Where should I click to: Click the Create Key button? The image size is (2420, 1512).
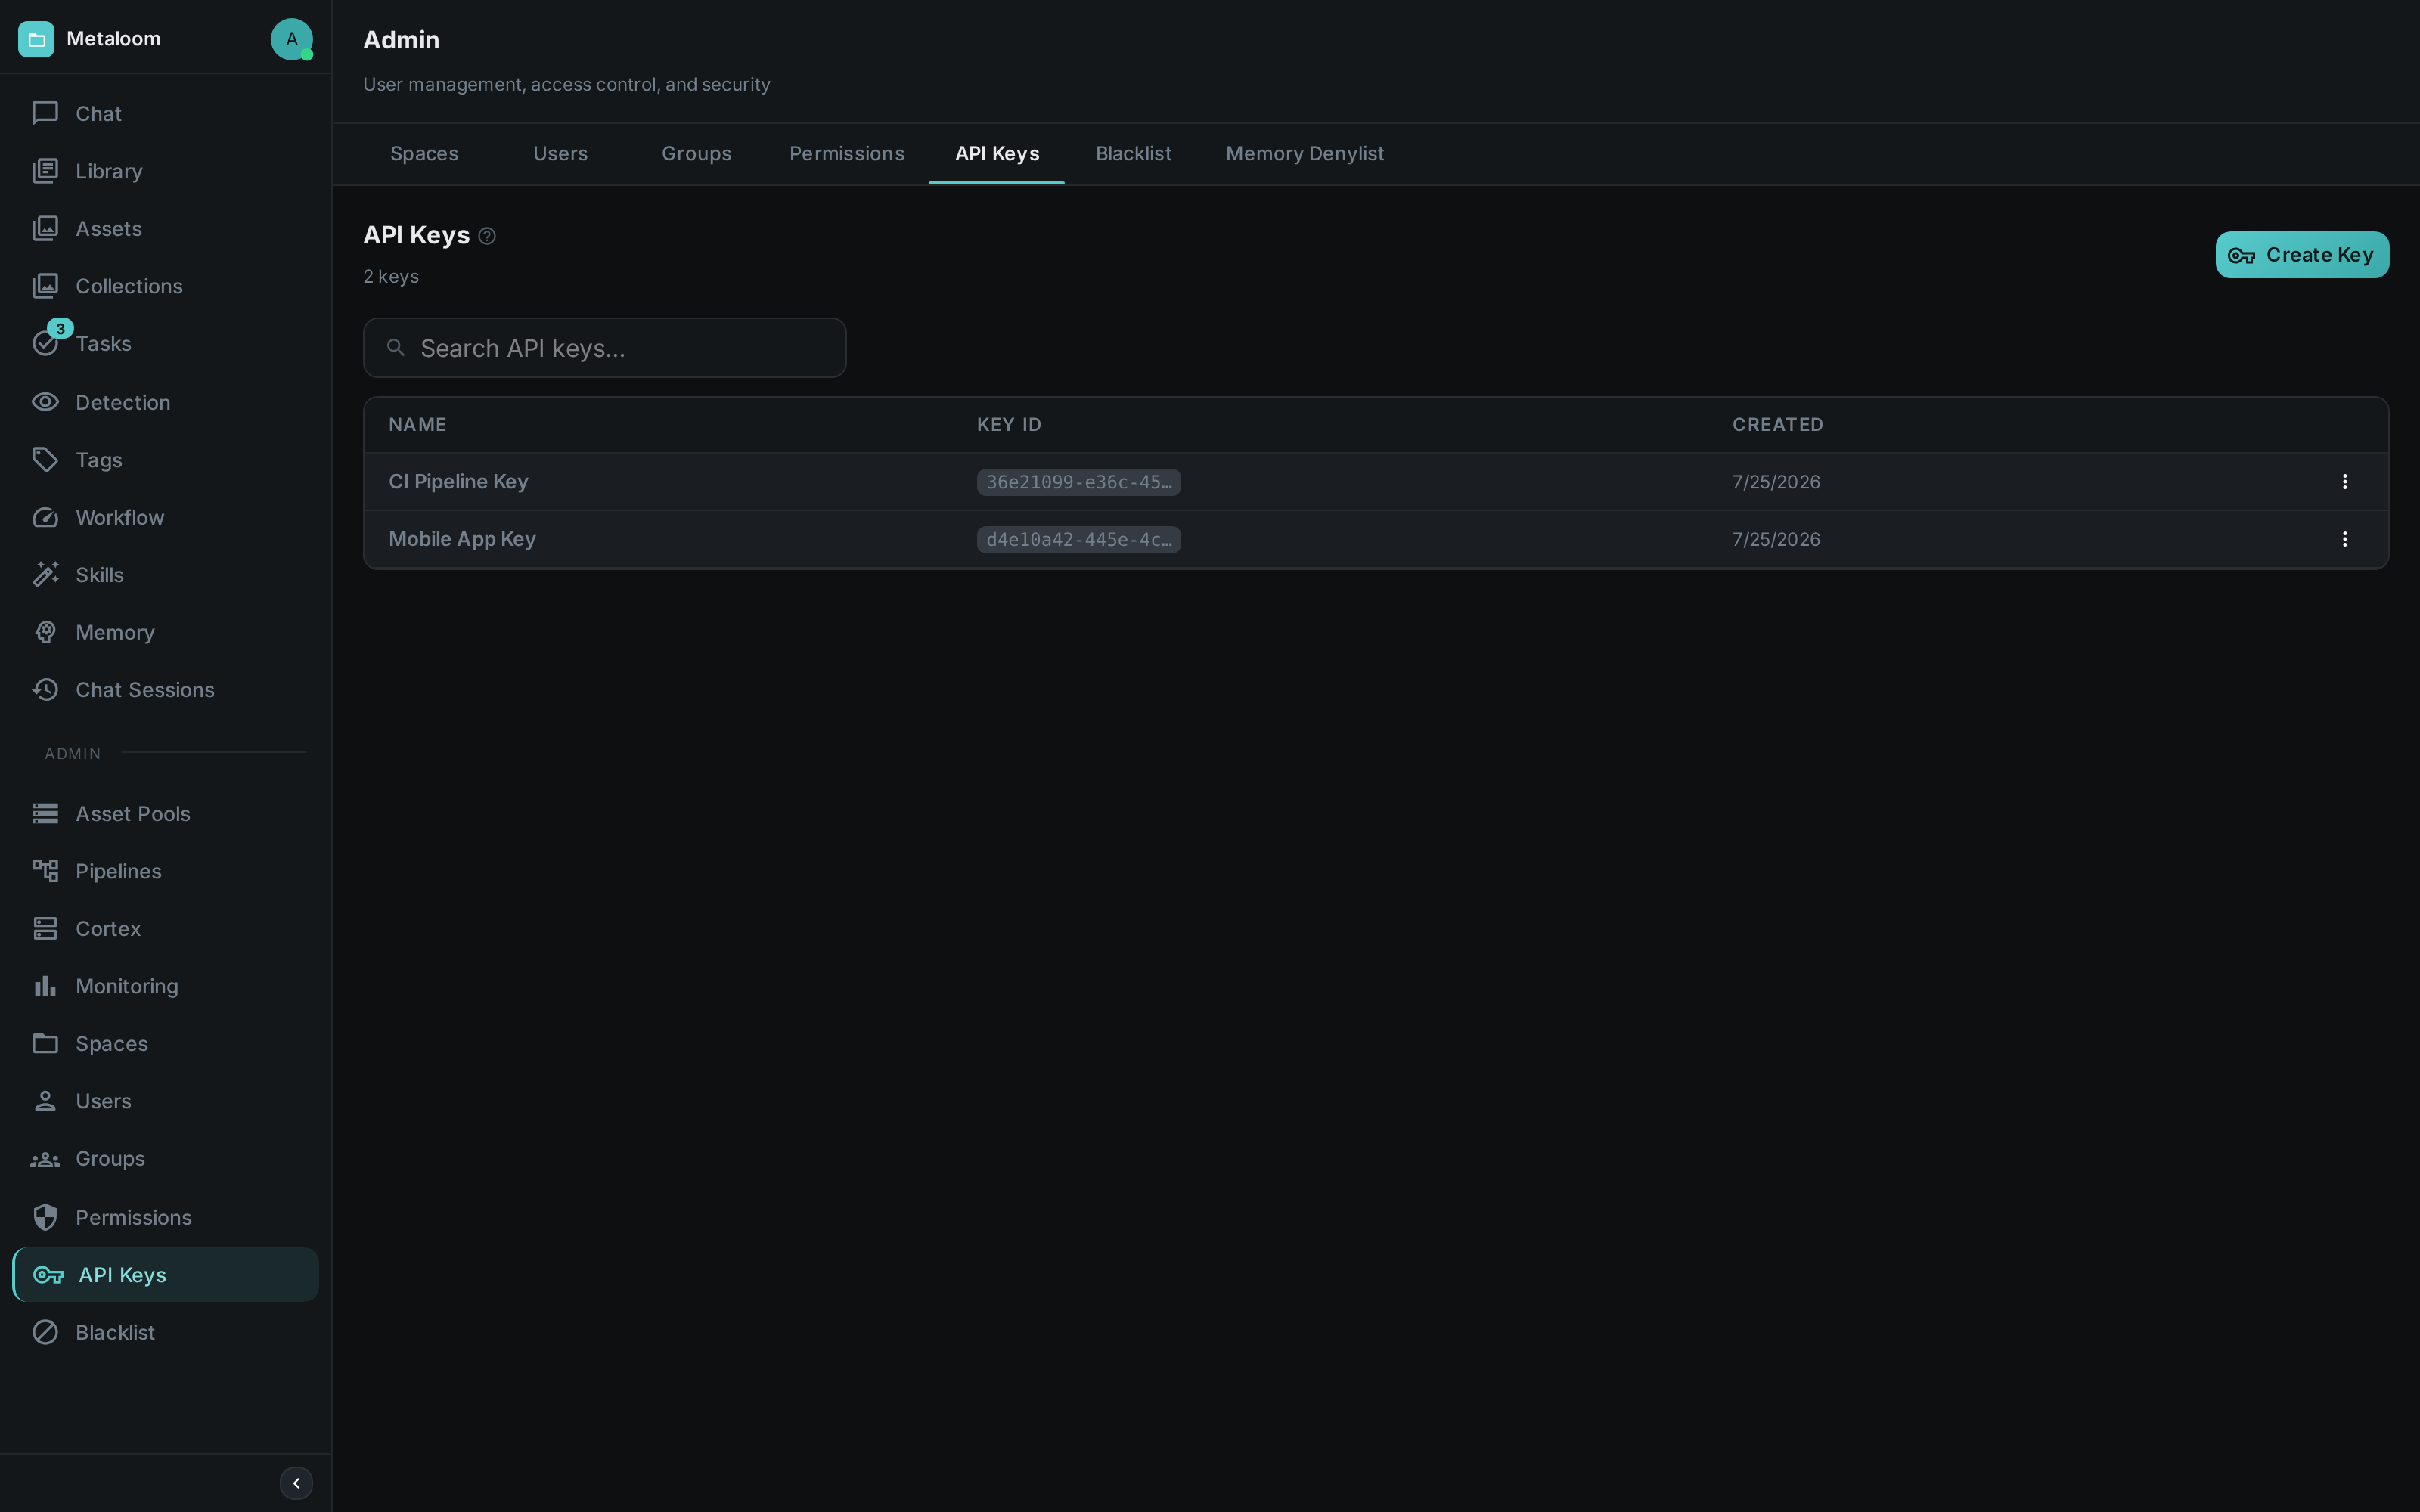(2302, 255)
